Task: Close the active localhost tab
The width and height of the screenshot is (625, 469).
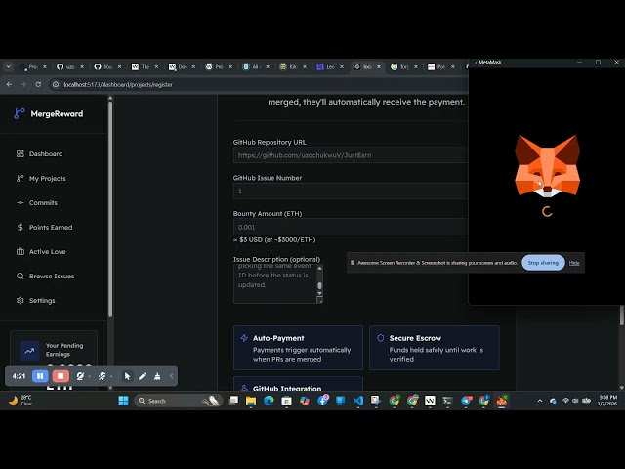Action: (379, 67)
